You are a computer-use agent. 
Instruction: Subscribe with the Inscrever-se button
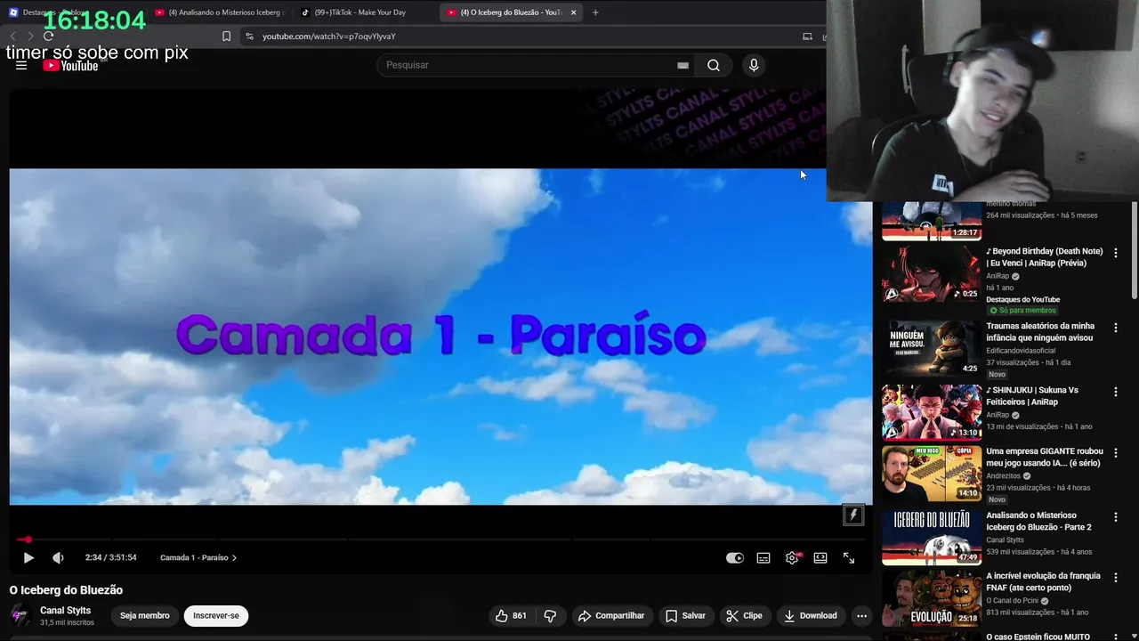point(216,615)
